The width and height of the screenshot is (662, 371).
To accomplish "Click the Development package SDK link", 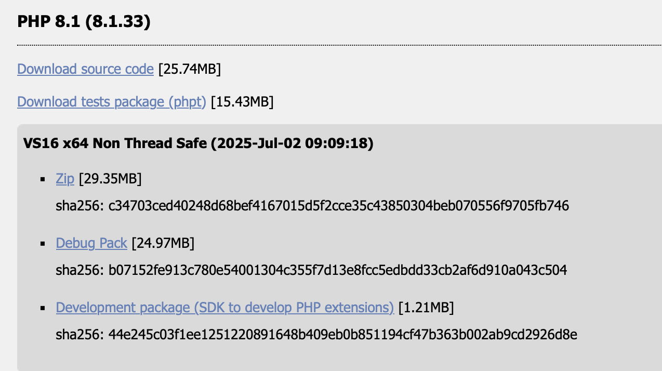I will click(224, 308).
